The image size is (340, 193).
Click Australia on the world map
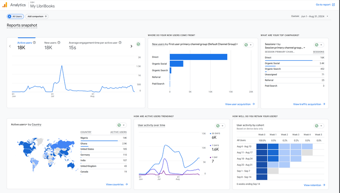[71, 166]
